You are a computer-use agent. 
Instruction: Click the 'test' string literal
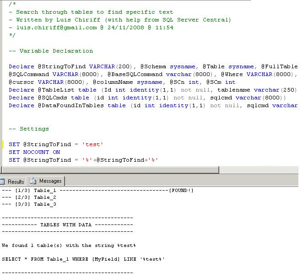click(x=92, y=144)
